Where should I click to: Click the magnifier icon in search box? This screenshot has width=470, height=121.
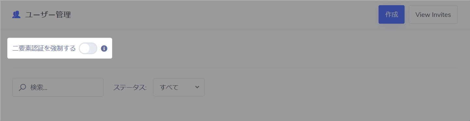[x=22, y=87]
